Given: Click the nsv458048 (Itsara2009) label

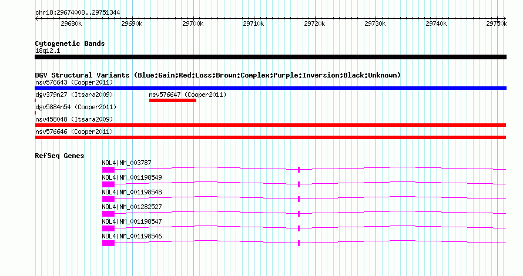Looking at the screenshot, I should (x=74, y=119).
